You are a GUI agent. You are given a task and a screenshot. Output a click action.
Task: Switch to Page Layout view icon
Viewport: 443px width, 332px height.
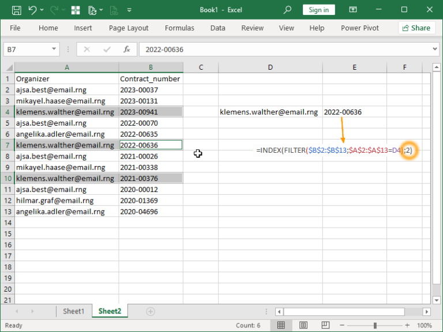pos(303,325)
